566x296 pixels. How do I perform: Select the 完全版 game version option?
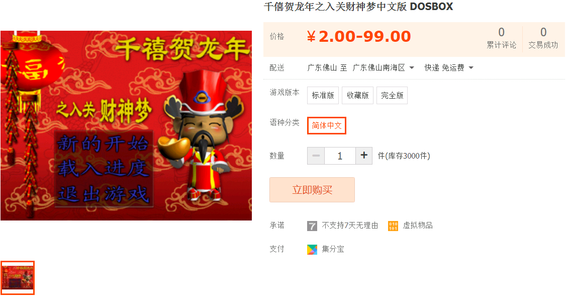tap(392, 96)
